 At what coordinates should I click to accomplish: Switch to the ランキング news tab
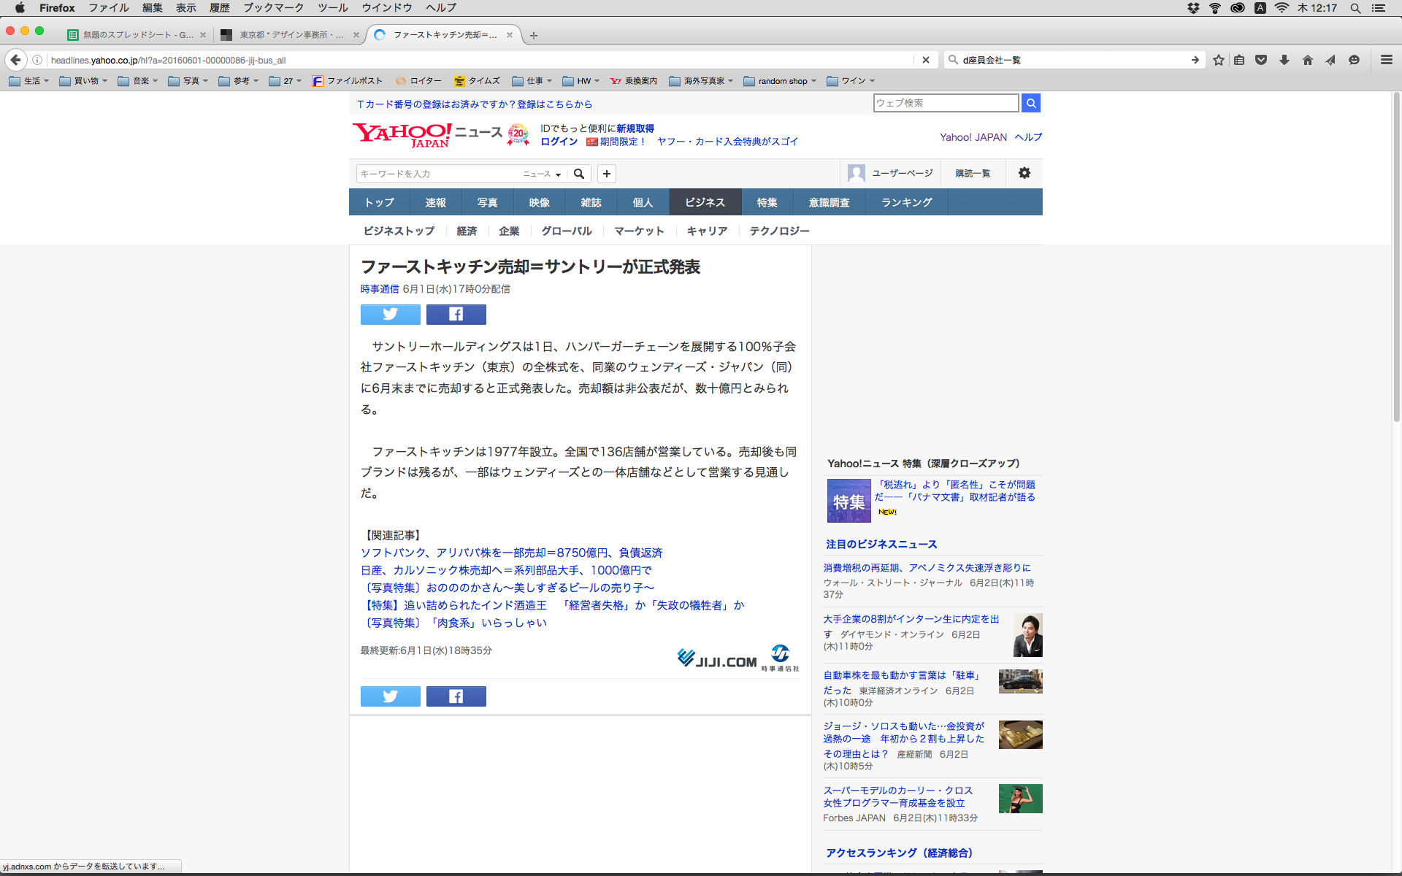(x=906, y=202)
